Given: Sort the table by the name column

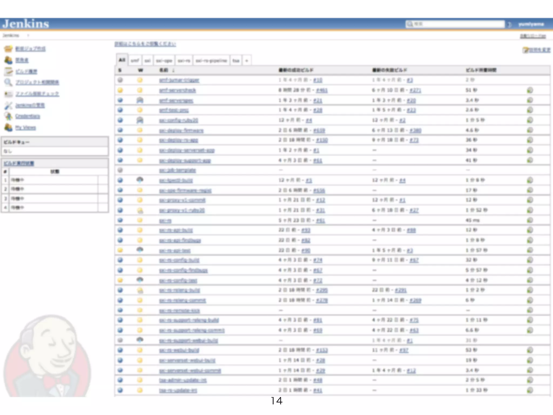Looking at the screenshot, I should (x=164, y=70).
